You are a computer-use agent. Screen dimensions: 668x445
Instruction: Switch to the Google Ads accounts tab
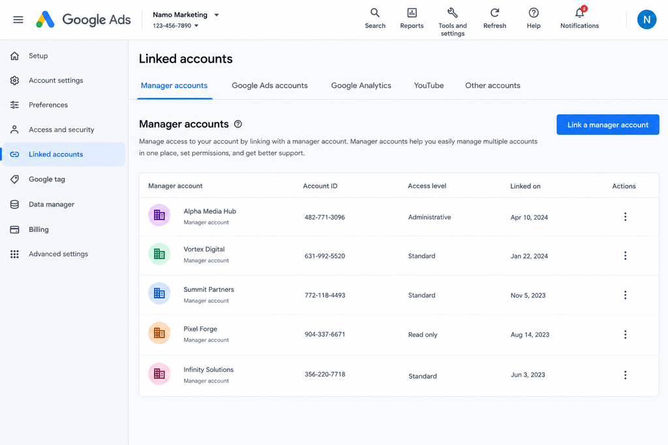(269, 85)
